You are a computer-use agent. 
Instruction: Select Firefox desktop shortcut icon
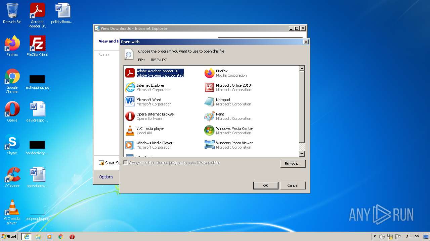coord(12,46)
